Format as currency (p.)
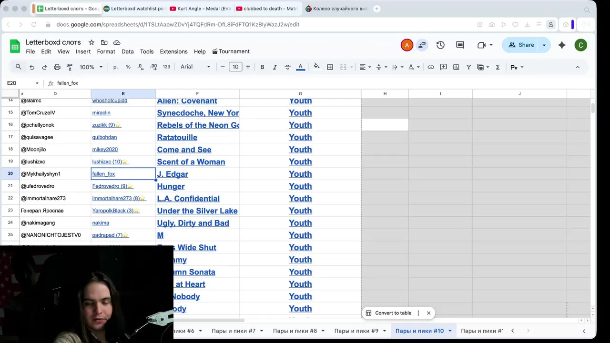Viewport: 610px width, 343px height. coord(115,67)
